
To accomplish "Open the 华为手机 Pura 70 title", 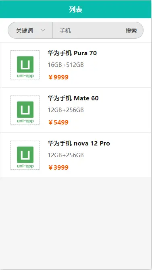I will coord(72,53).
